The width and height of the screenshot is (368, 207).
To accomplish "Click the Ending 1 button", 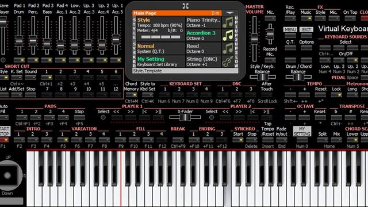I will [194, 140].
